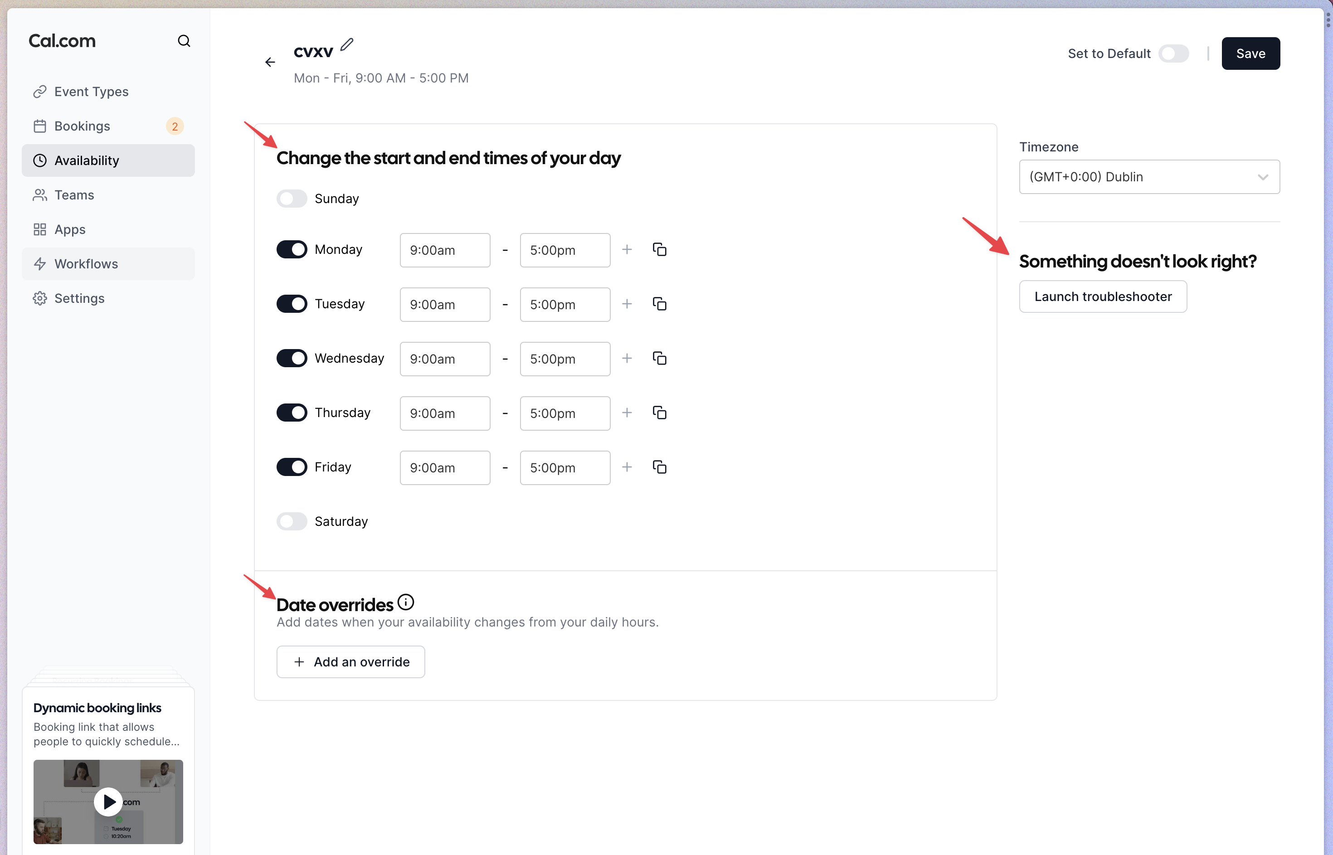
Task: Click Launch troubleshooter button
Action: coord(1103,297)
